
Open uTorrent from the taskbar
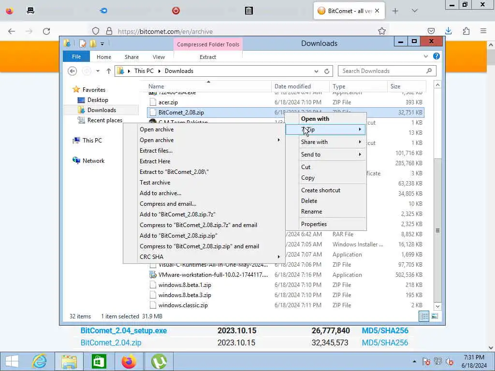(159, 361)
